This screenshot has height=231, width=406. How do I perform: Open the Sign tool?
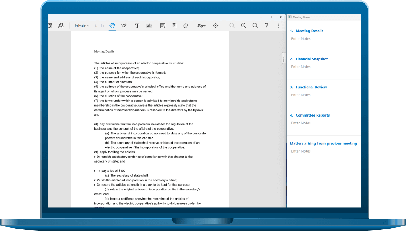pos(201,26)
